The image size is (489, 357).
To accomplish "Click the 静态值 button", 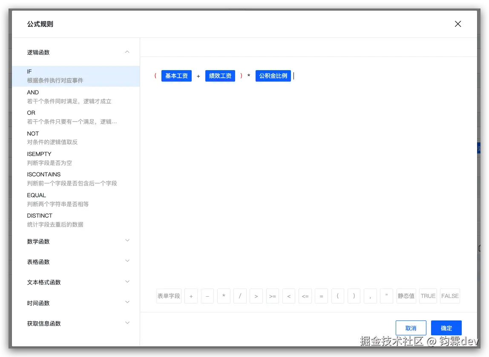I will 406,296.
